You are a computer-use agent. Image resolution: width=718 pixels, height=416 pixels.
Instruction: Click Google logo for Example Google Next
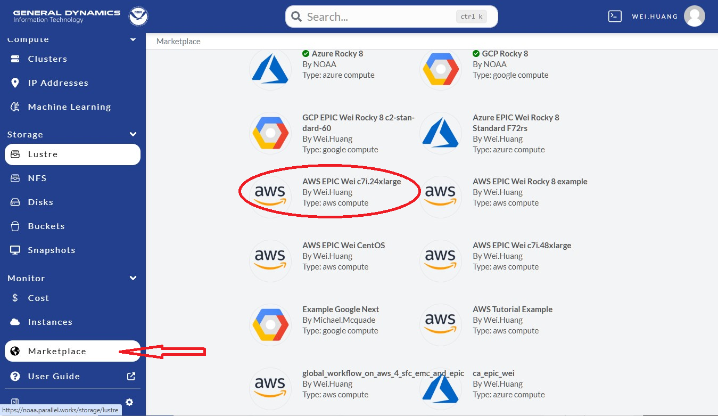(270, 325)
